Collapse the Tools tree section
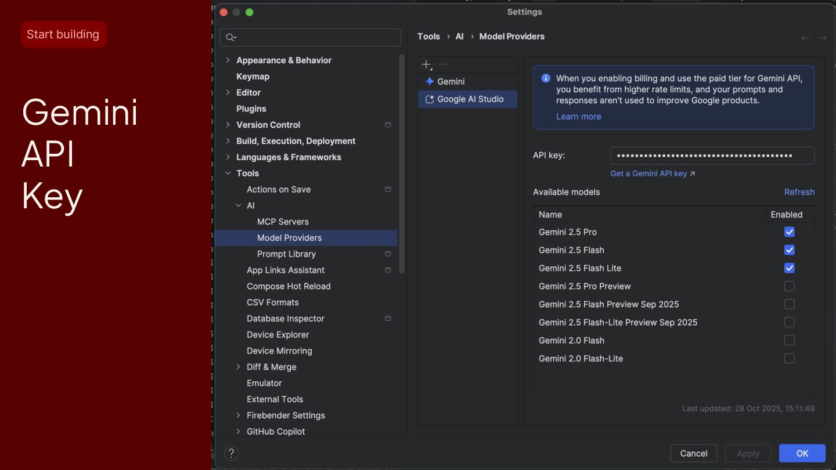Viewport: 836px width, 470px height. (228, 173)
